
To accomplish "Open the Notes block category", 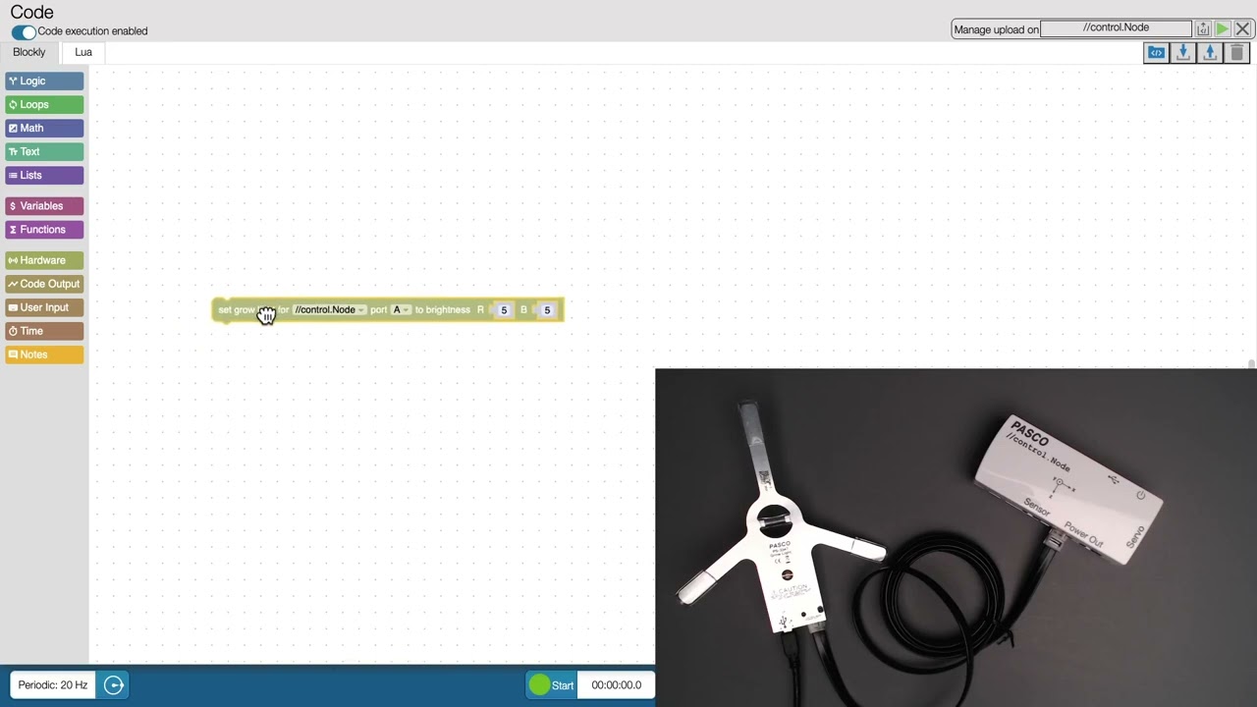I will tap(44, 354).
